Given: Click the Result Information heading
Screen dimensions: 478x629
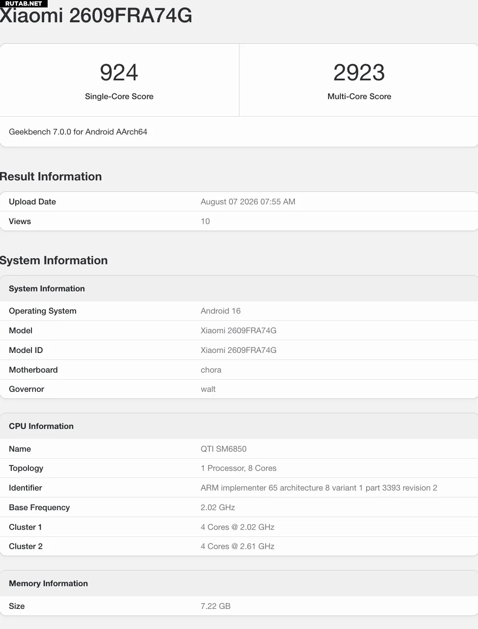Looking at the screenshot, I should click(51, 176).
